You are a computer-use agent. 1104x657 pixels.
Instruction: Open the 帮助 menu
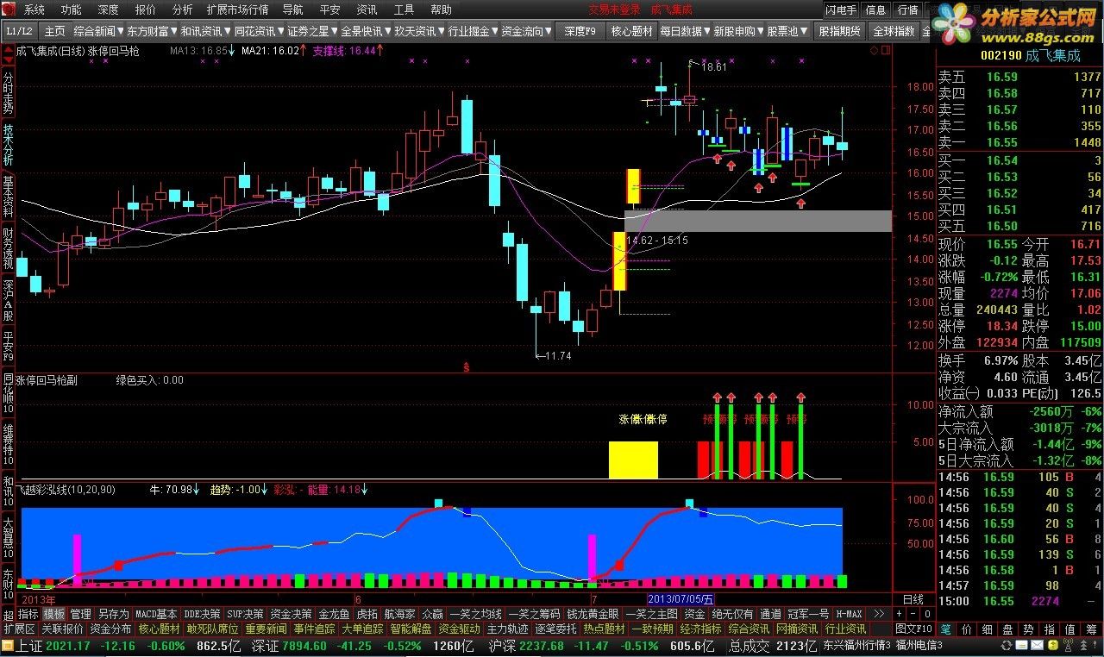[441, 10]
